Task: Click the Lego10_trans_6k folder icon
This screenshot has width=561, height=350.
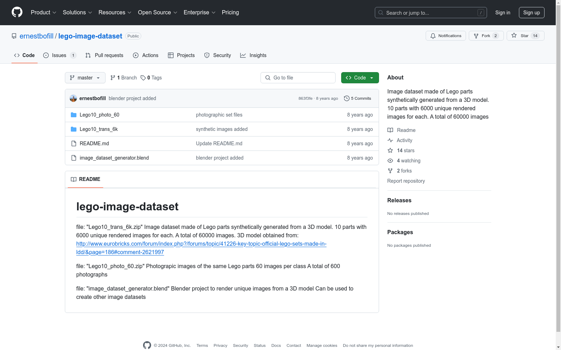Action: pyautogui.click(x=74, y=129)
